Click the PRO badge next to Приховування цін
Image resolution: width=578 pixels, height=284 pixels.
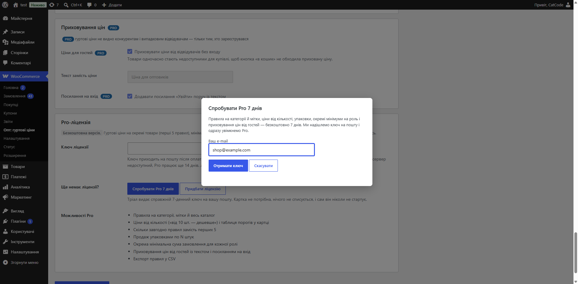(113, 28)
